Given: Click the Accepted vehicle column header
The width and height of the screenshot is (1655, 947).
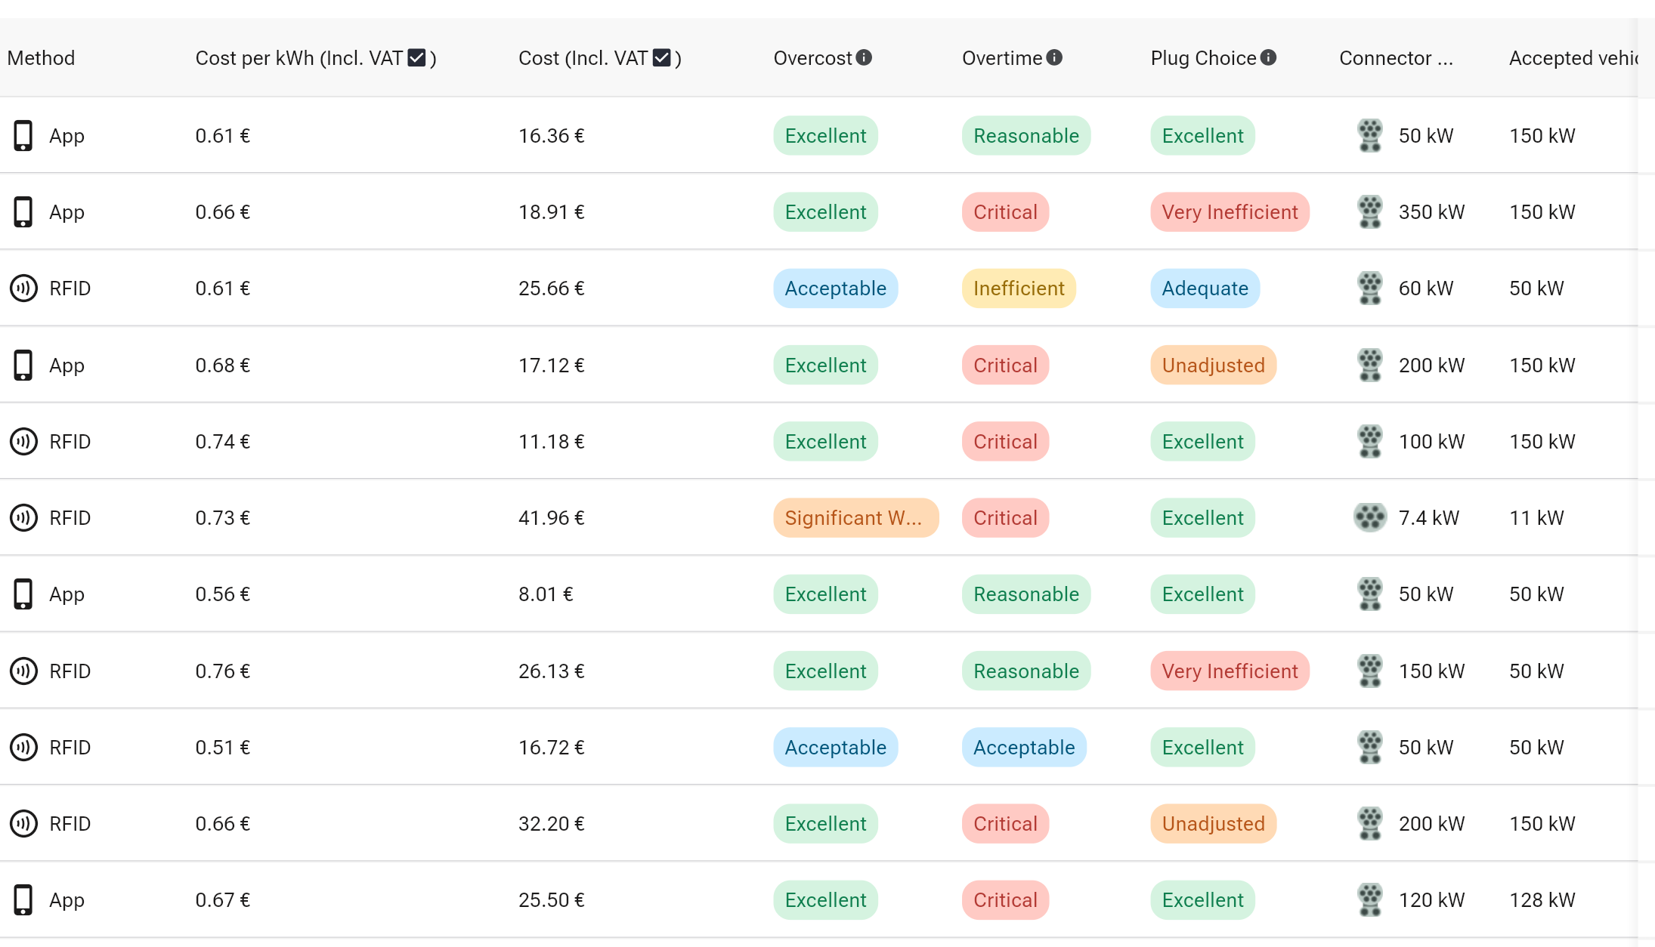Looking at the screenshot, I should [1572, 58].
